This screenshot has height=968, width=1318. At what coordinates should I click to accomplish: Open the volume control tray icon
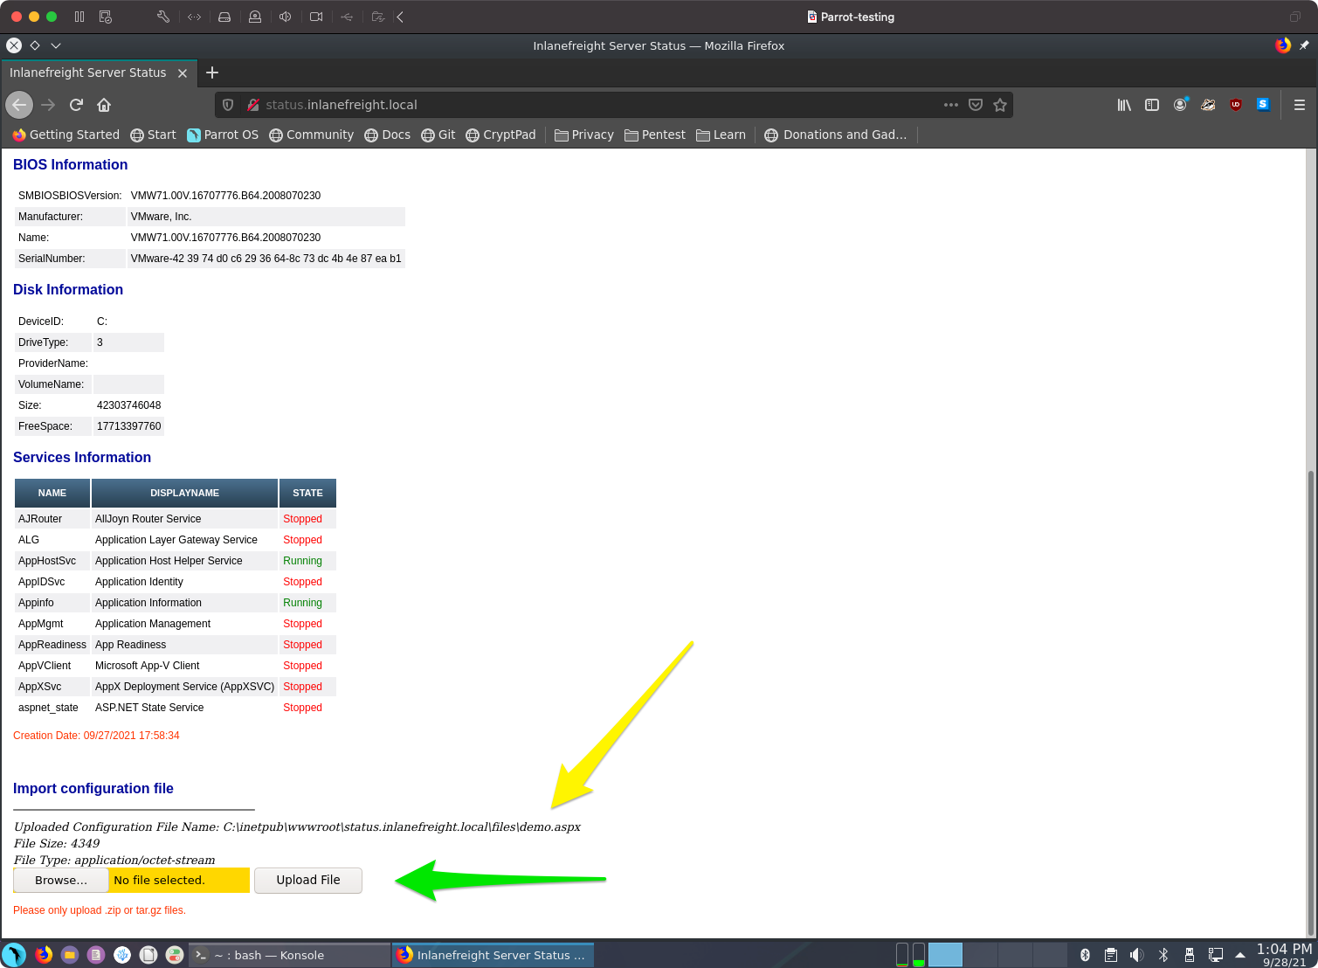click(1136, 955)
